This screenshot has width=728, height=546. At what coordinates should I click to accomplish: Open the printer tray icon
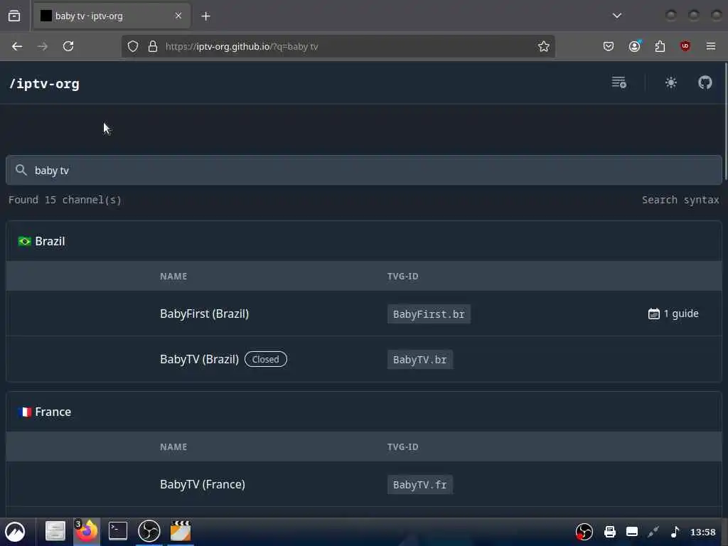(609, 532)
